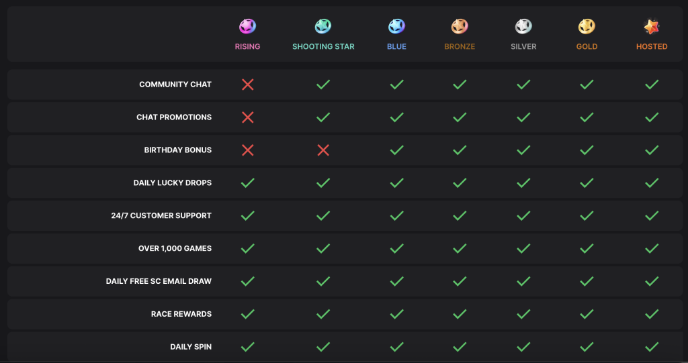Image resolution: width=688 pixels, height=363 pixels.
Task: Click Community Chat checkmark under Hosted
Action: pos(652,84)
